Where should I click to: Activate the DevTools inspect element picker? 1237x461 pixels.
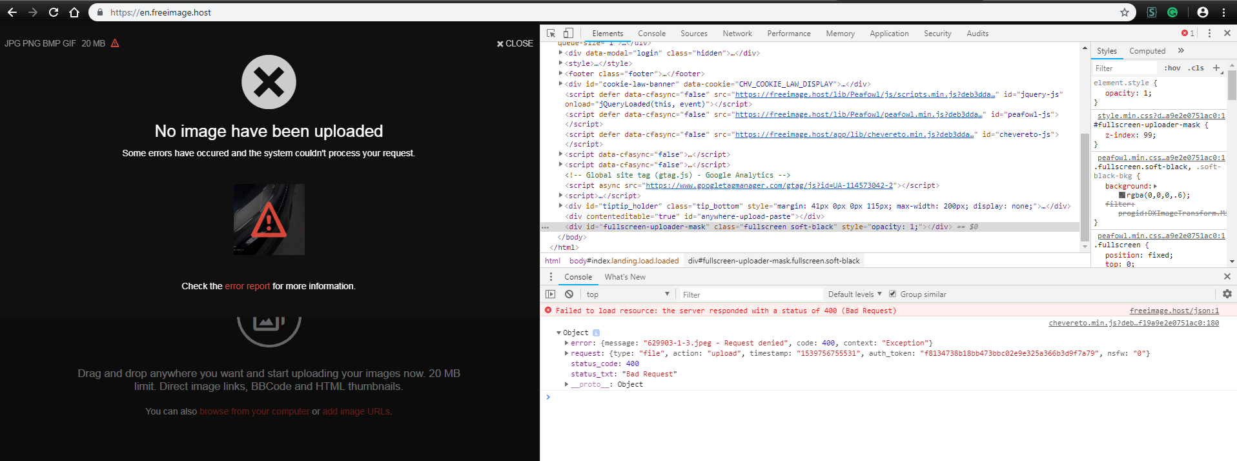point(551,34)
